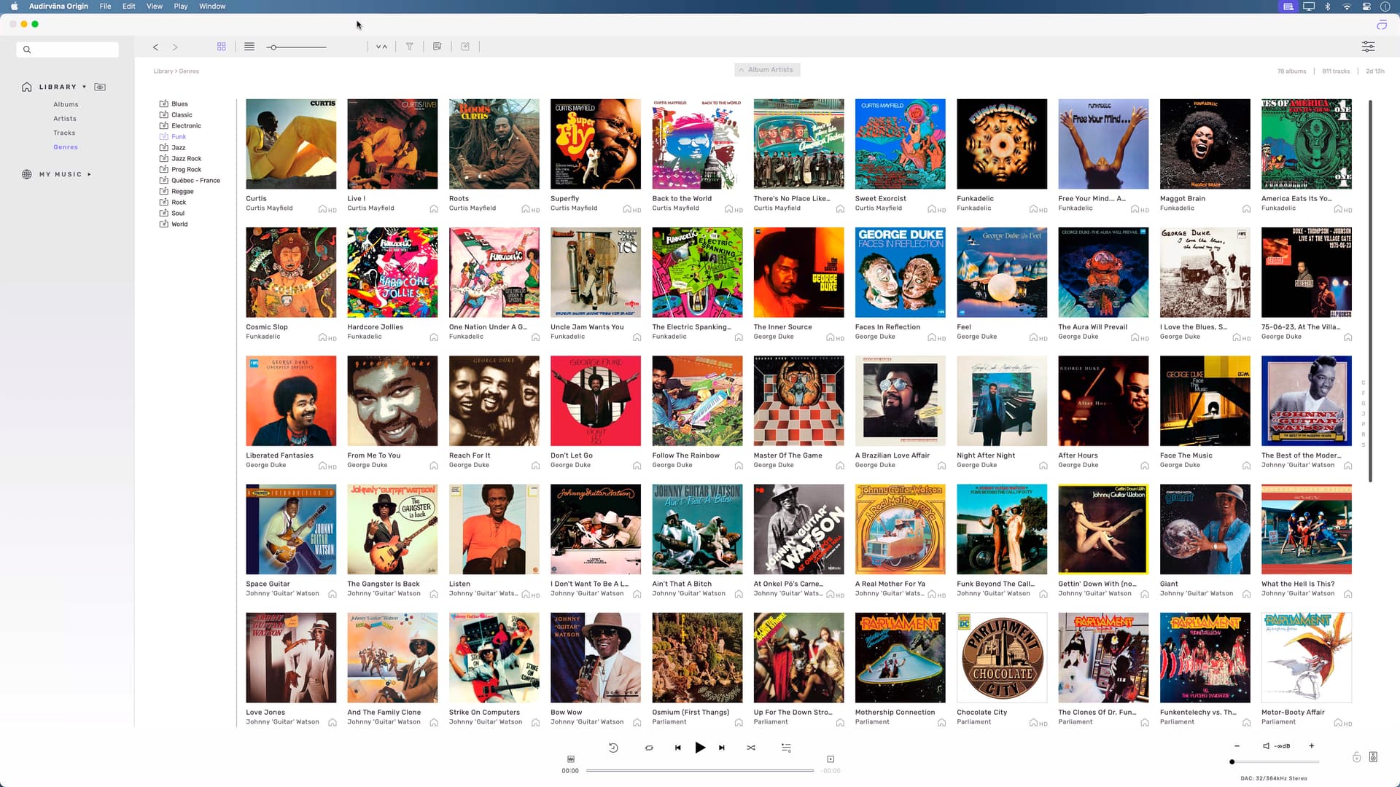1400x787 pixels.
Task: Open the Chocolate City album cover
Action: (x=1002, y=658)
